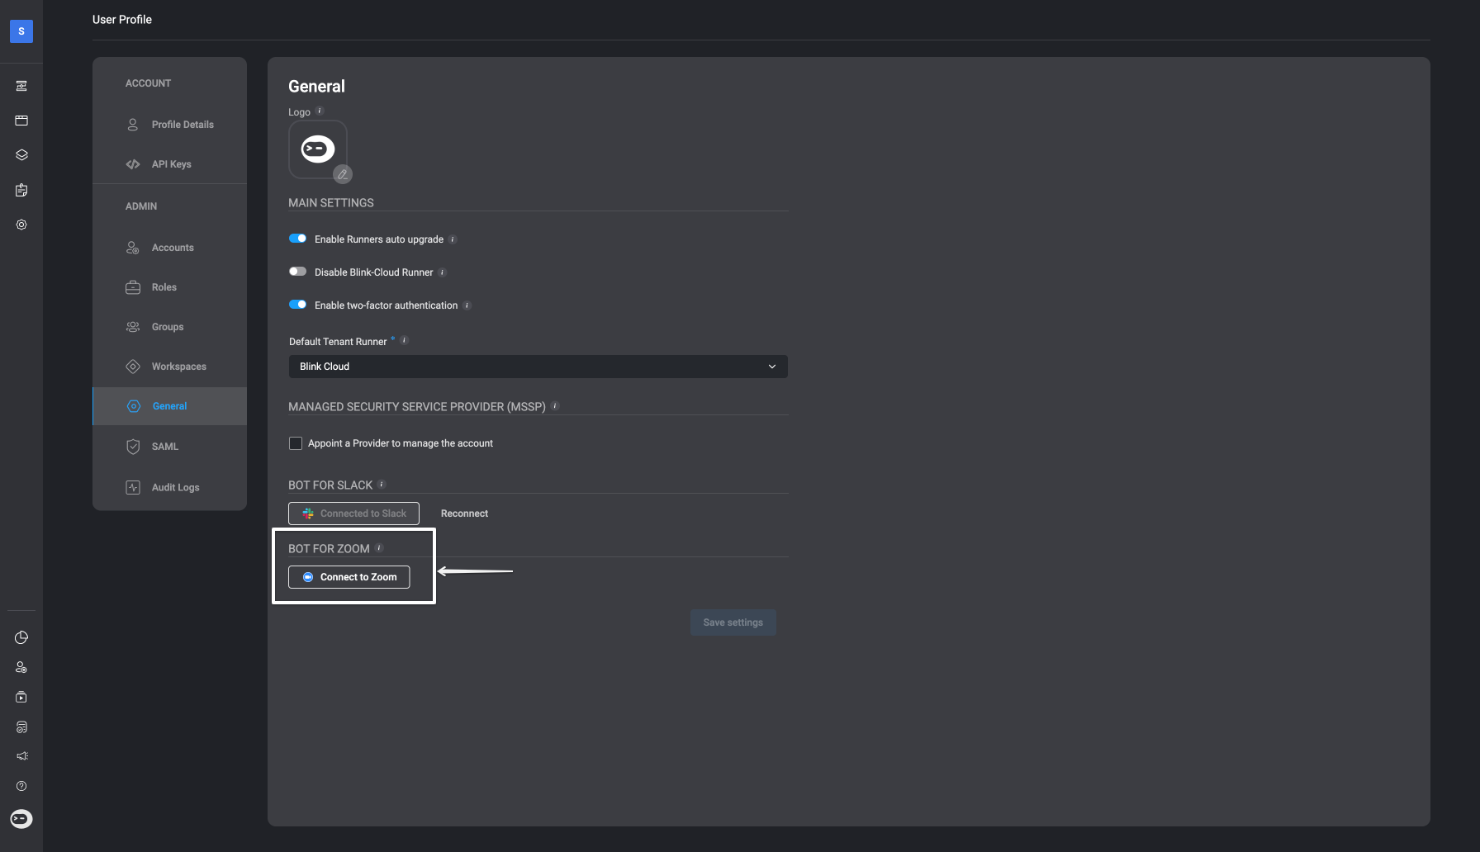Click the Blink bot logo at rail bottom
The image size is (1480, 852).
[21, 818]
